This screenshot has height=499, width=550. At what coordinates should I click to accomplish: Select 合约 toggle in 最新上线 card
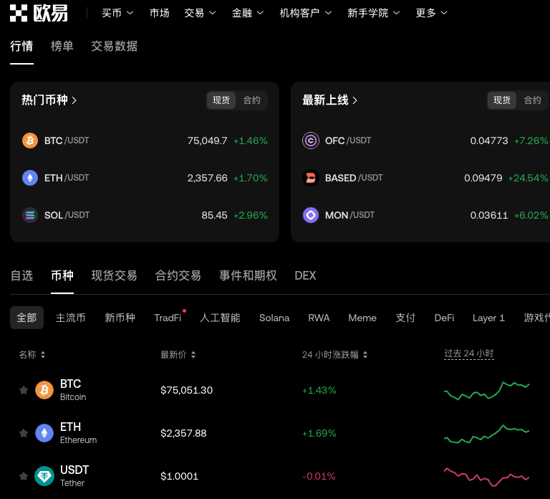[x=533, y=100]
